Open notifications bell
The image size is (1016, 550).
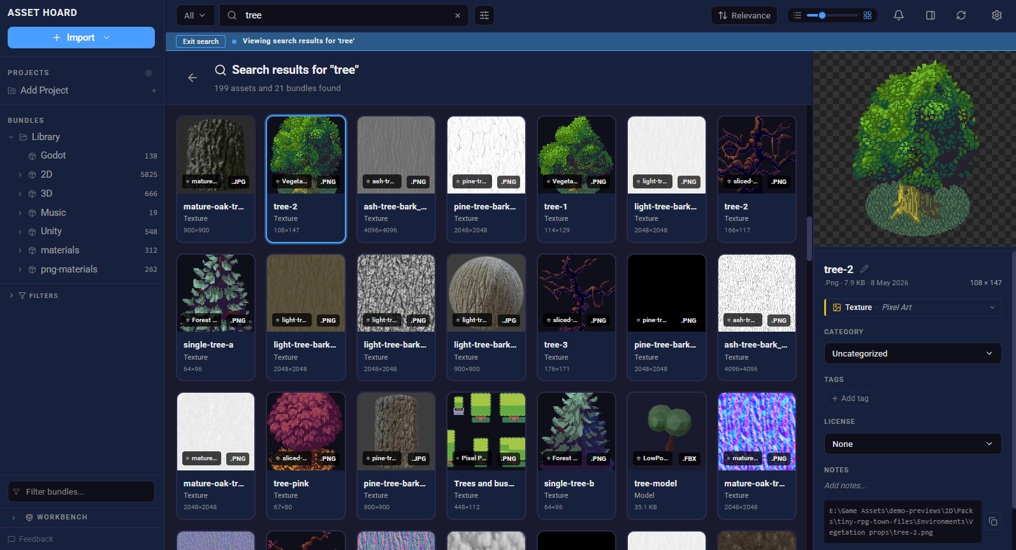coord(899,15)
